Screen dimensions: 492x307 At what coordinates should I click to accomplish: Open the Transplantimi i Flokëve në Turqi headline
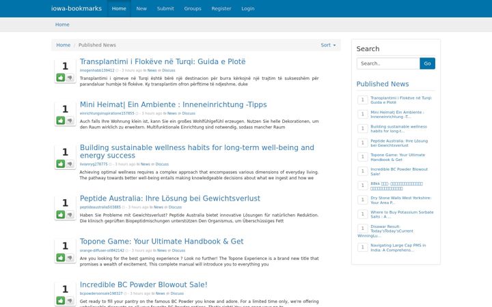(163, 61)
